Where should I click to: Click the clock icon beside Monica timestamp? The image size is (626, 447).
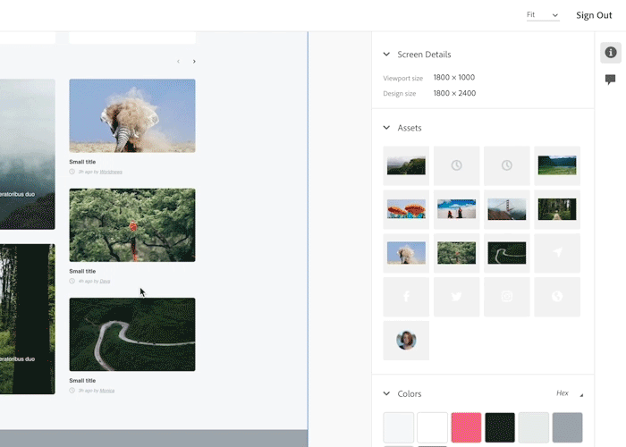[x=72, y=391]
